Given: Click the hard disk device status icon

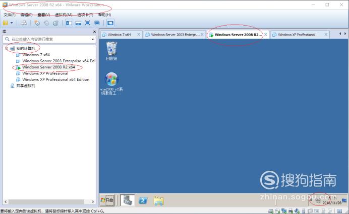Looking at the screenshot, I should (x=271, y=211).
